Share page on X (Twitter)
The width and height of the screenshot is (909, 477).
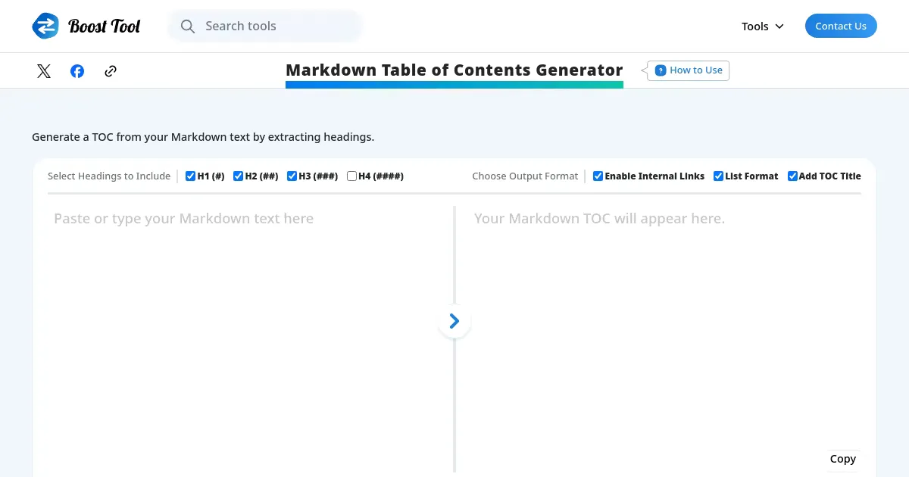point(44,71)
